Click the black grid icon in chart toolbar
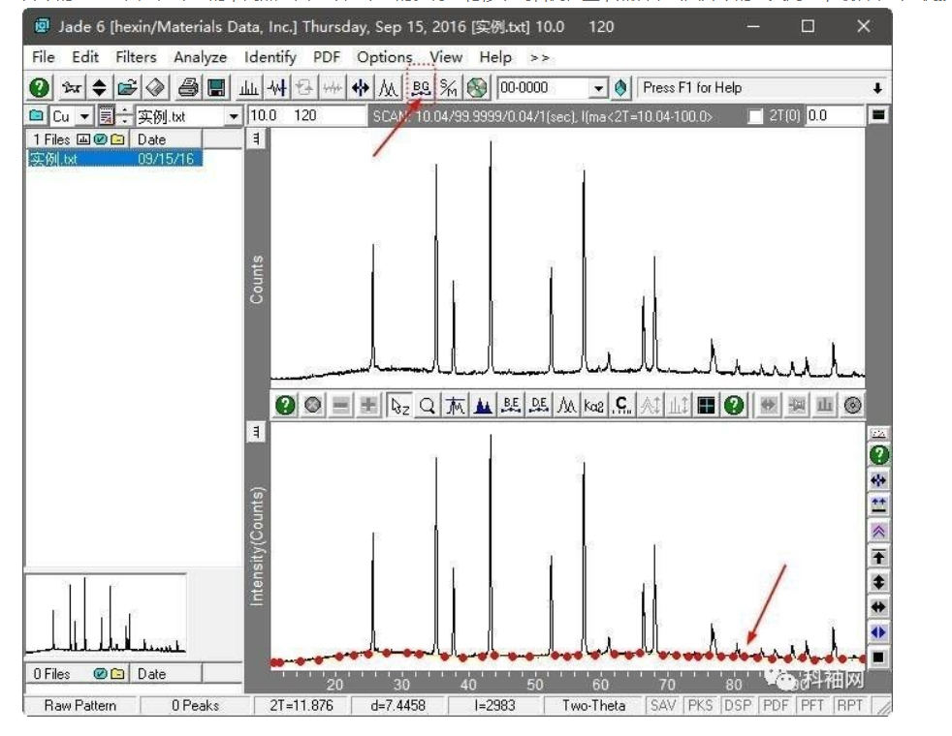This screenshot has width=952, height=736. tap(706, 405)
